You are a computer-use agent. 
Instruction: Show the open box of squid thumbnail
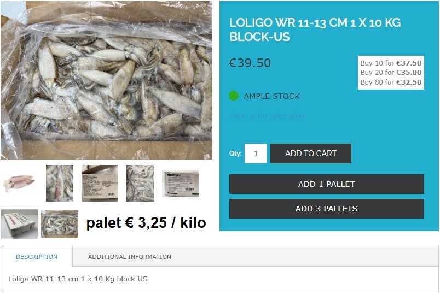(x=60, y=224)
